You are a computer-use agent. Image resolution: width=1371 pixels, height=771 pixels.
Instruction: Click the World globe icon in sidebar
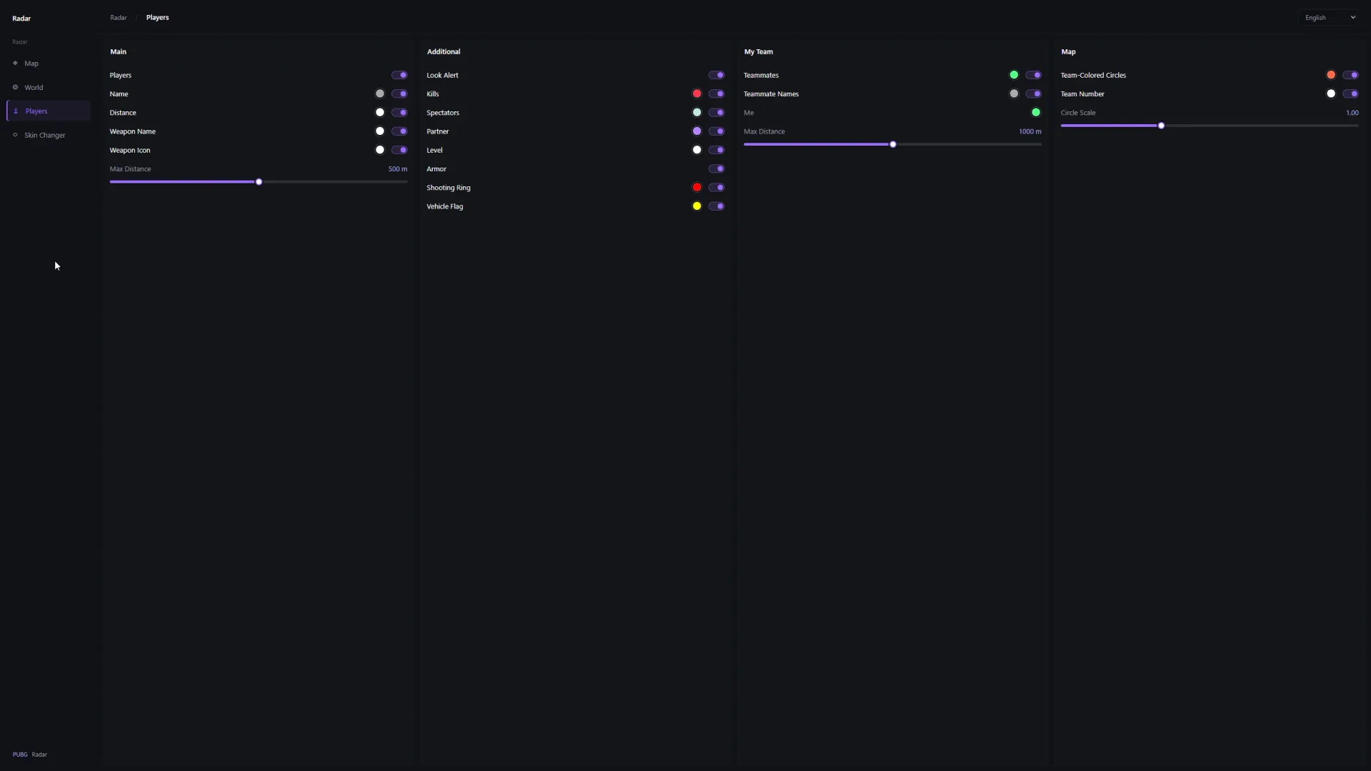point(15,87)
